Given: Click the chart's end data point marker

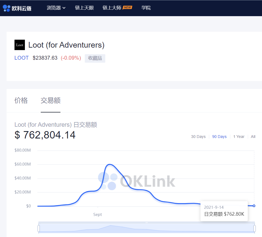Looking at the screenshot, I should pos(254,206).
